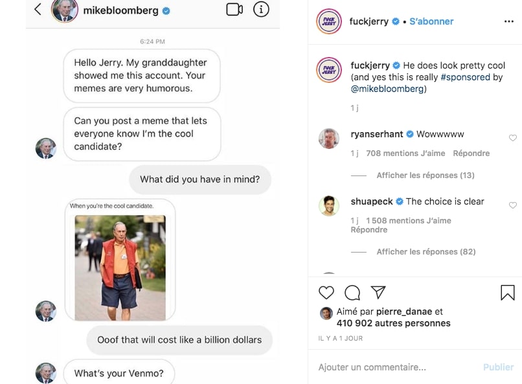Like the post using the heart icon
This screenshot has height=384, width=522.
(x=326, y=293)
